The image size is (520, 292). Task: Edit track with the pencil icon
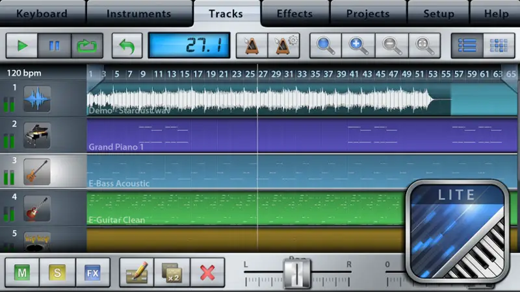(136, 273)
